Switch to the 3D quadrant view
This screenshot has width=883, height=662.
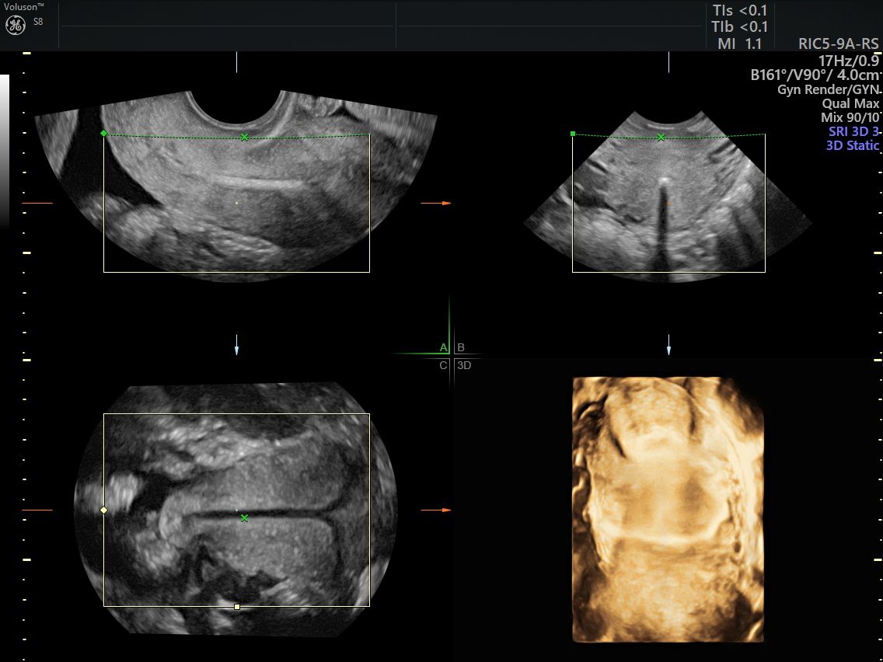point(464,364)
